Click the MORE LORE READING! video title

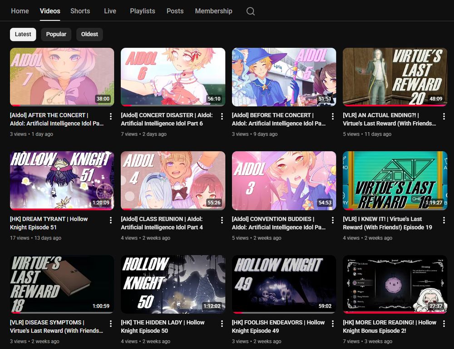(x=390, y=326)
